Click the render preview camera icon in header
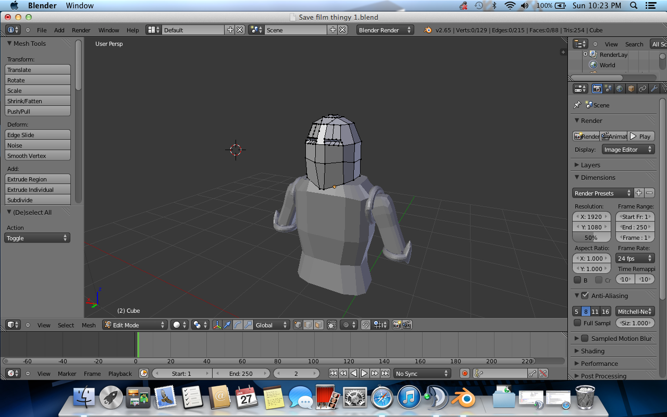 click(x=397, y=325)
